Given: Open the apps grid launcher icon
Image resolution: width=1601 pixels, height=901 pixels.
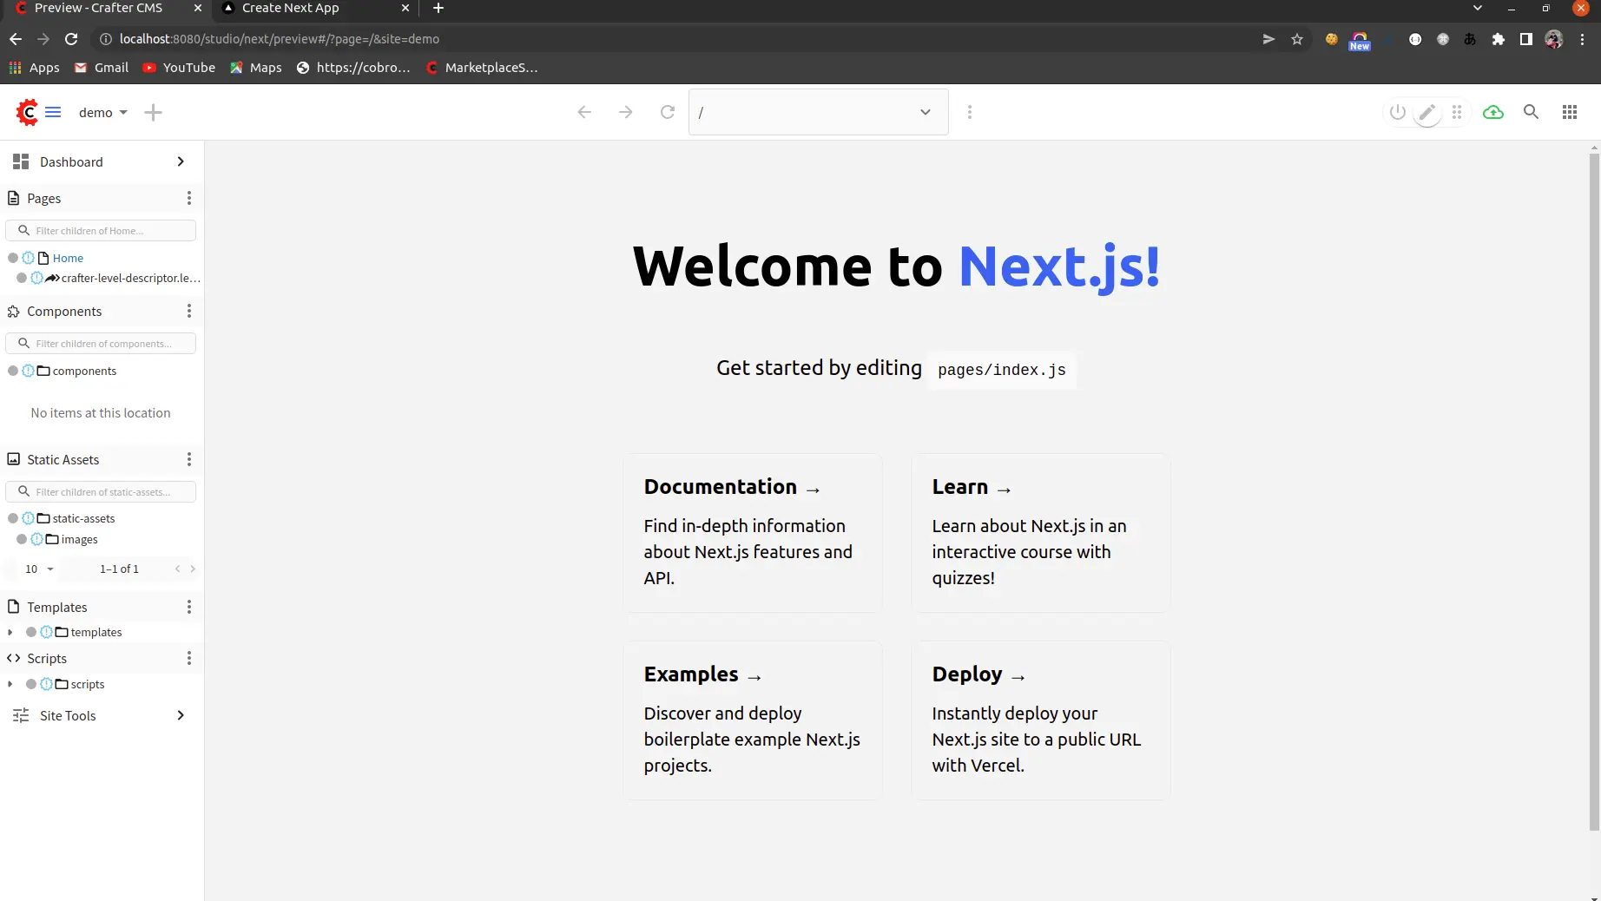Looking at the screenshot, I should point(1569,112).
